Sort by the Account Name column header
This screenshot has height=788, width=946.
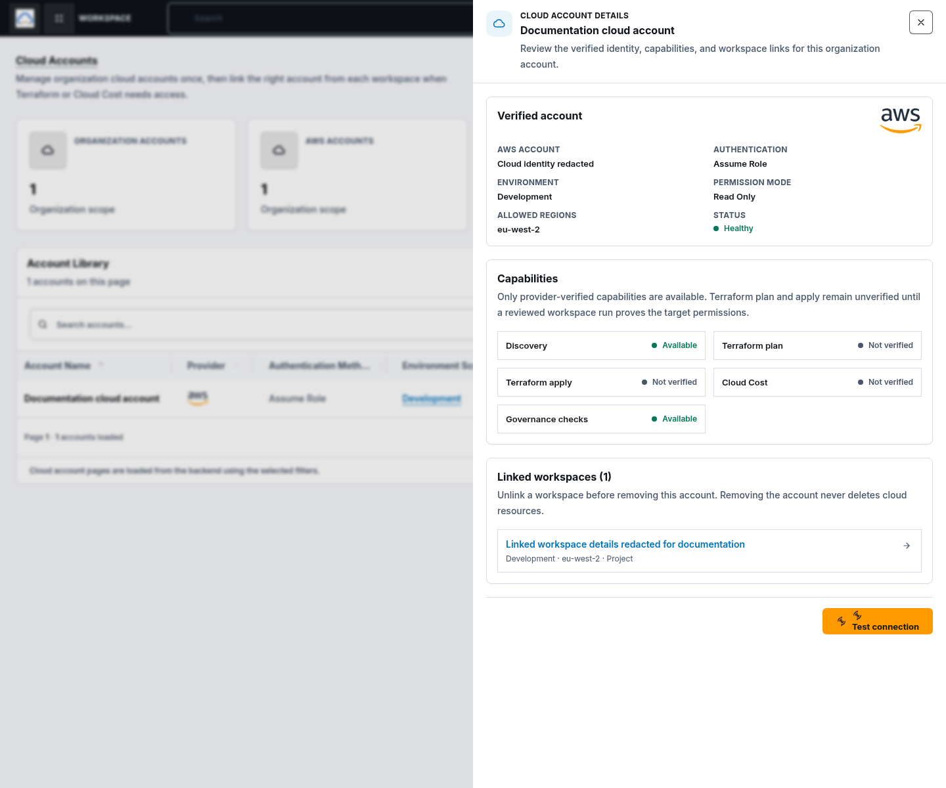57,366
